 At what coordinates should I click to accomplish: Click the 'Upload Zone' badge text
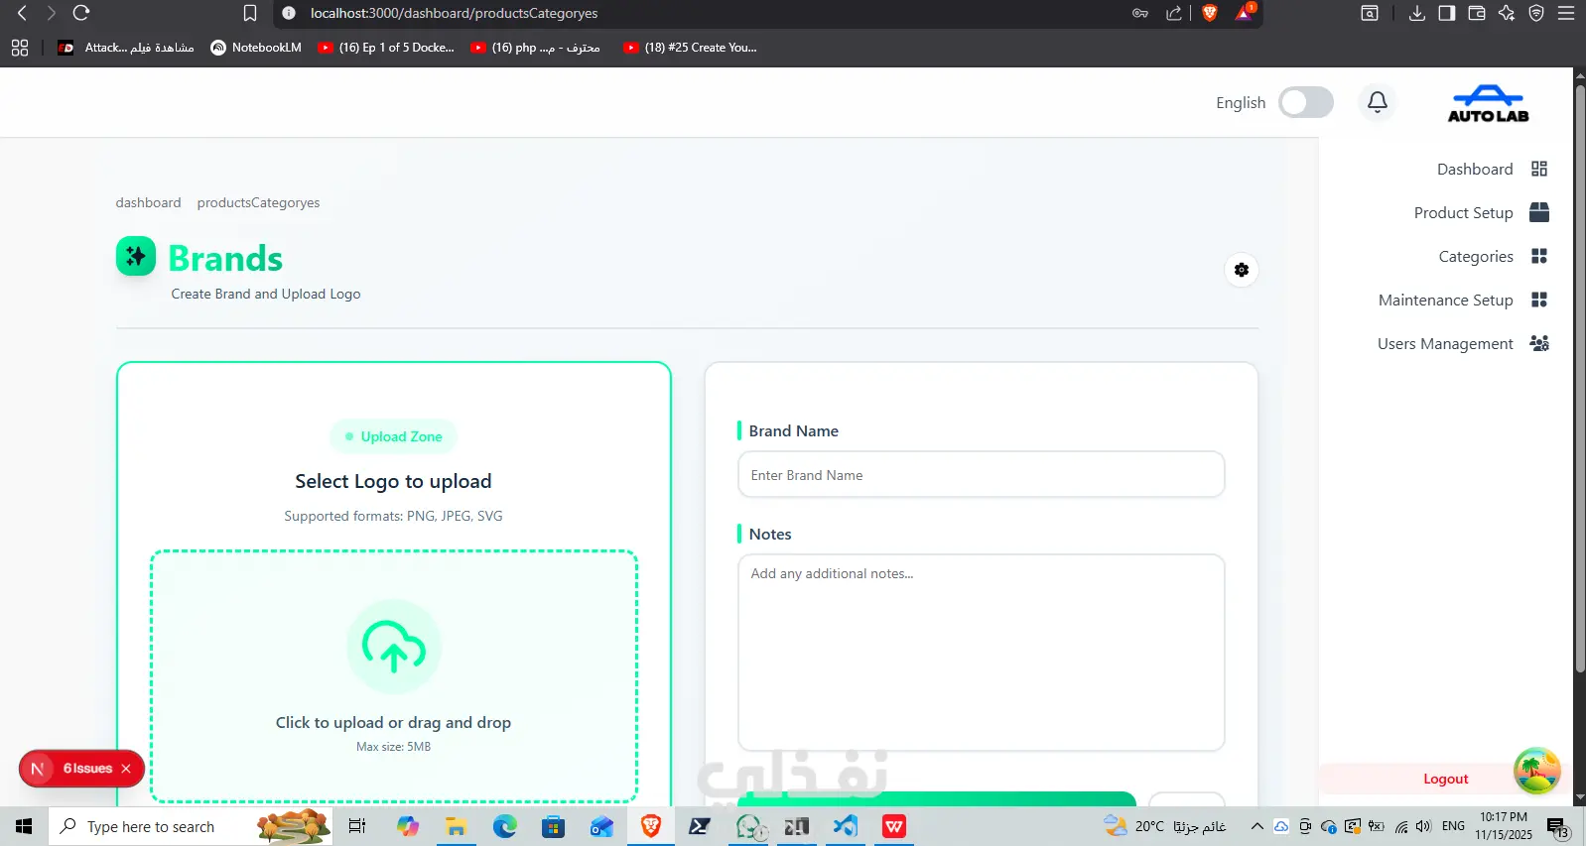[401, 436]
